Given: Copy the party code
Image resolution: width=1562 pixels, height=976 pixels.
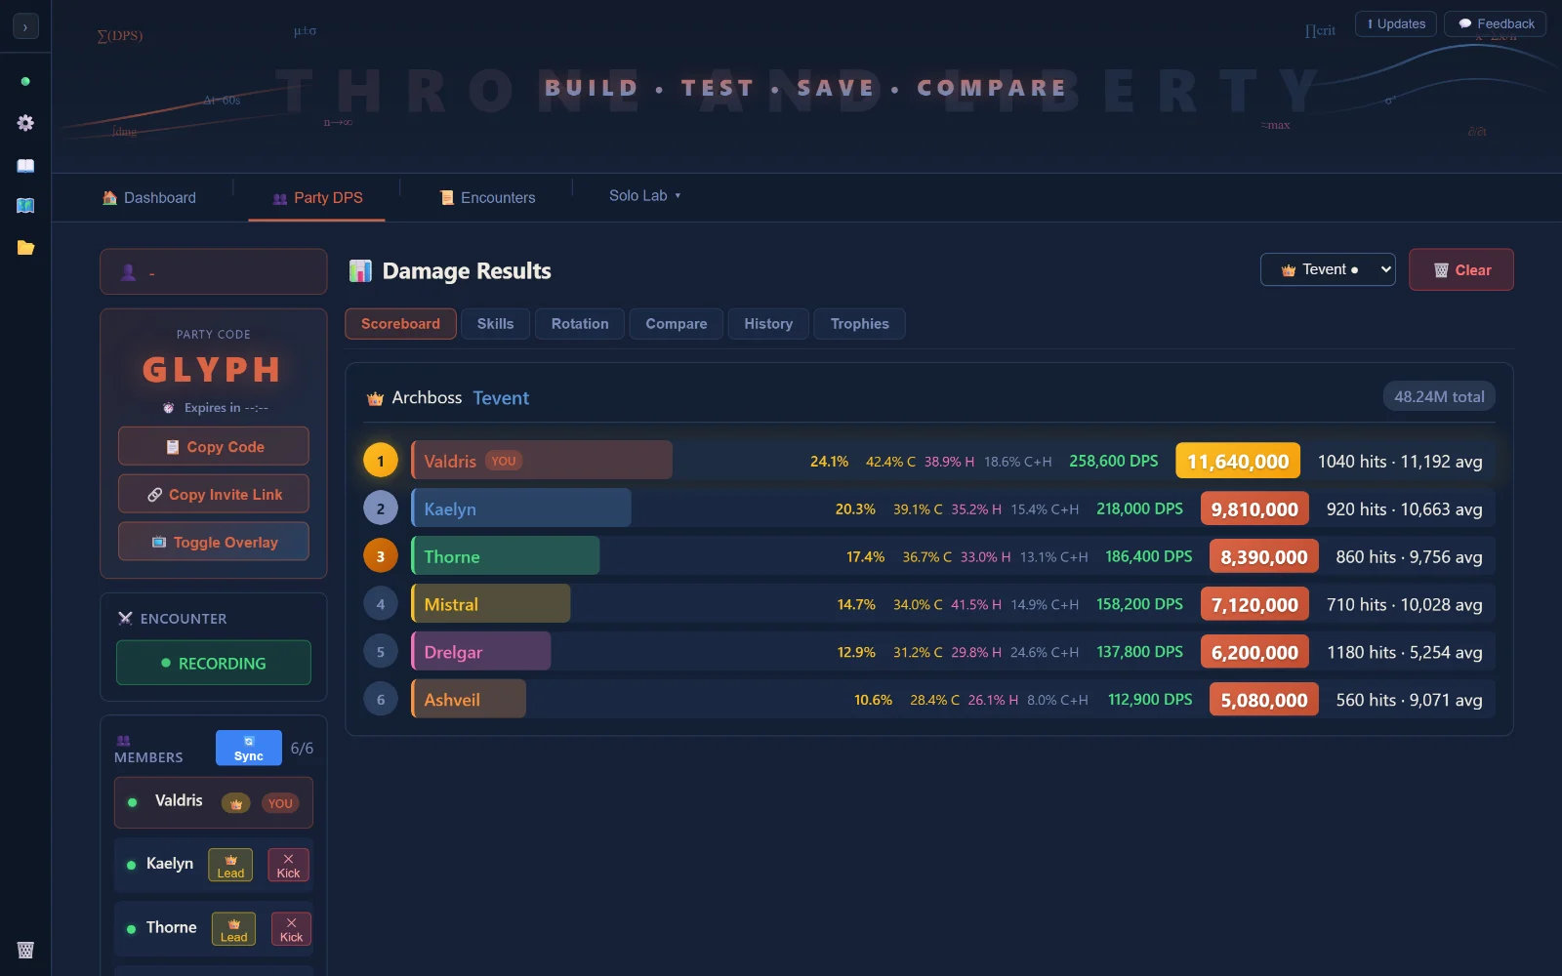Looking at the screenshot, I should point(213,446).
